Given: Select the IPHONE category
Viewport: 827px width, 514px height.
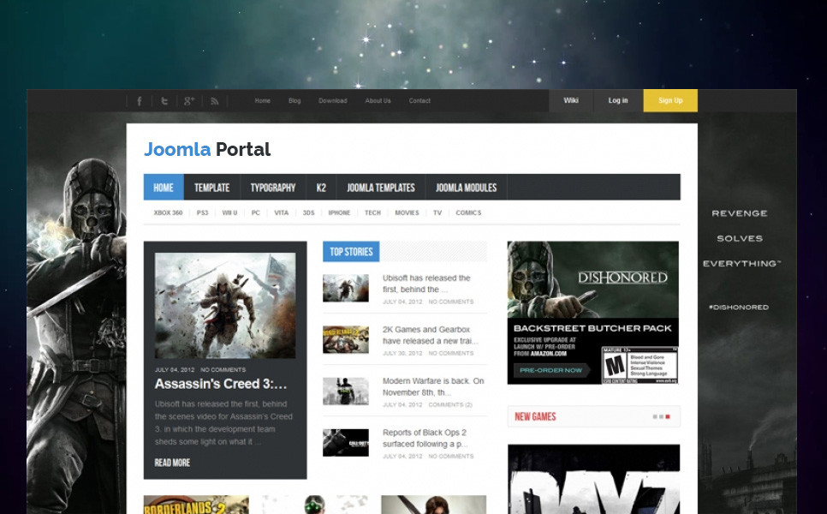Looking at the screenshot, I should click(339, 212).
